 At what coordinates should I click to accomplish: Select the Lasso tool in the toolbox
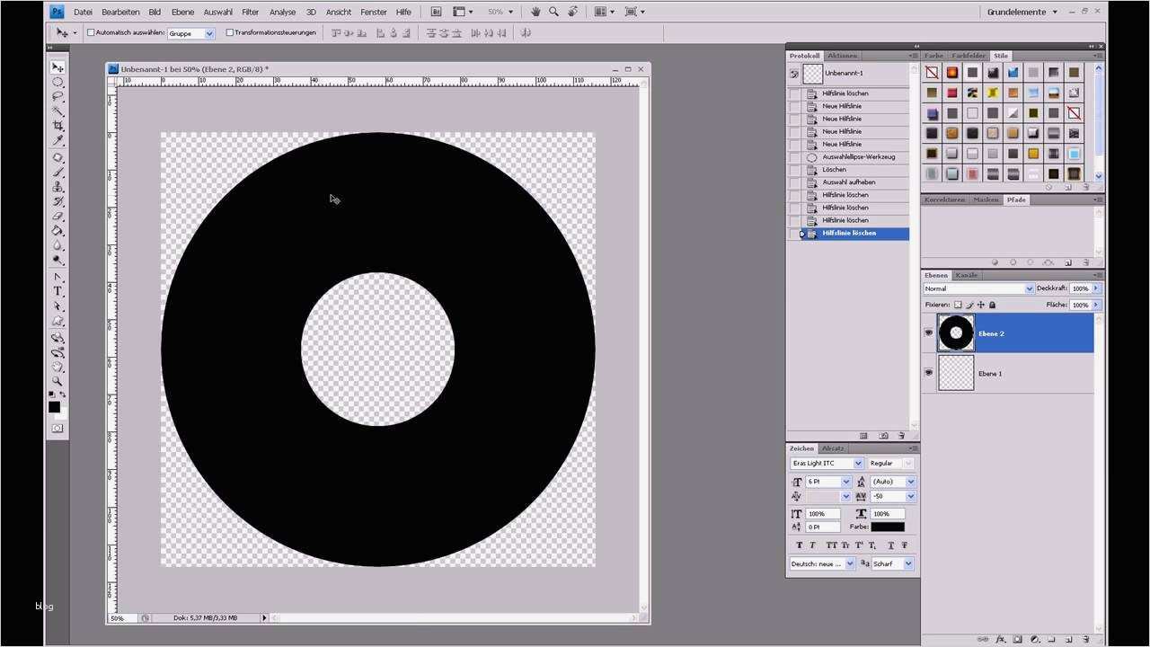tap(57, 96)
